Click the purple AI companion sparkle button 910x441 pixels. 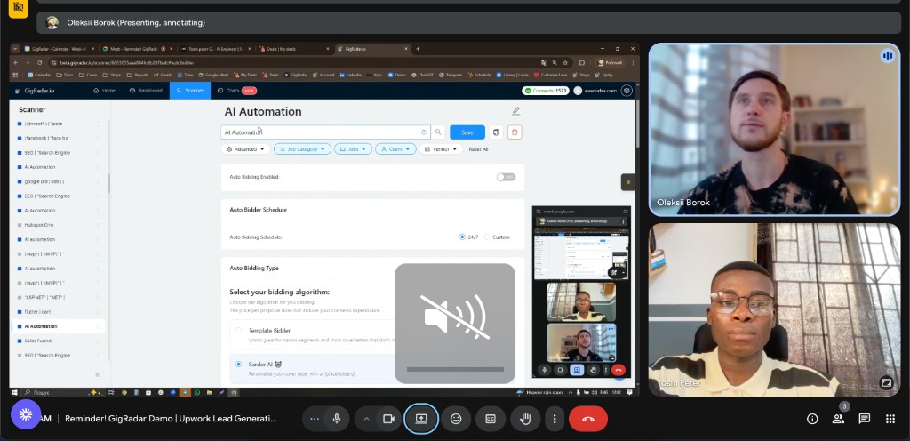click(x=26, y=414)
